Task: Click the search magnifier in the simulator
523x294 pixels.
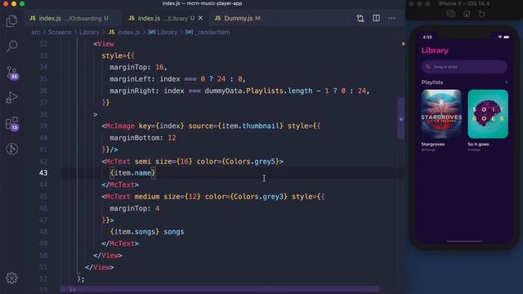Action: [x=428, y=67]
